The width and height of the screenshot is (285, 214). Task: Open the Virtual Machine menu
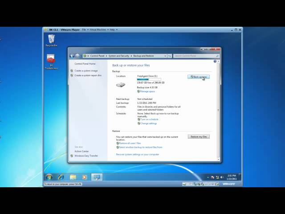(98, 29)
